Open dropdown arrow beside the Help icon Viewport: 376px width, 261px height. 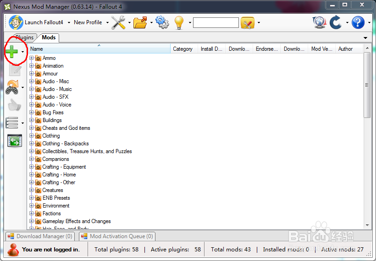pos(370,23)
